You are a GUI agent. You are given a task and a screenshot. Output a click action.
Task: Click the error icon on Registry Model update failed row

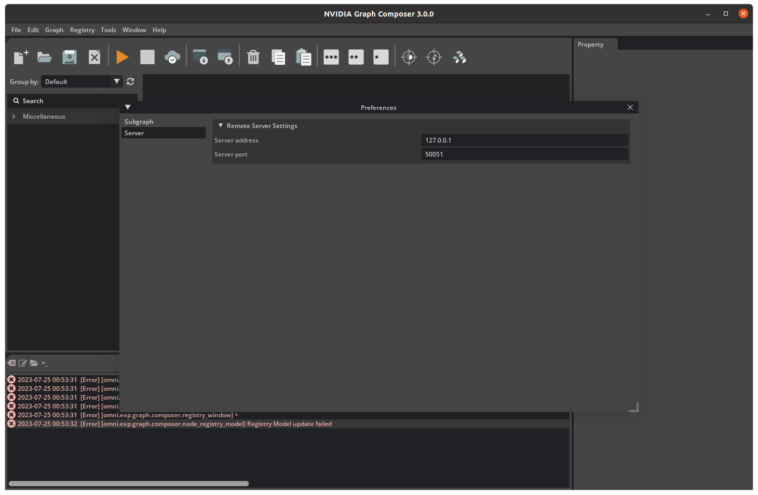point(11,424)
